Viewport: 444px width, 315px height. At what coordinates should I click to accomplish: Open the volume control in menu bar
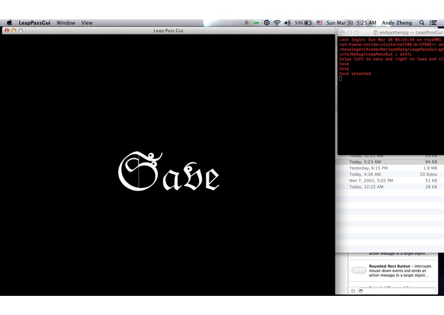click(287, 22)
